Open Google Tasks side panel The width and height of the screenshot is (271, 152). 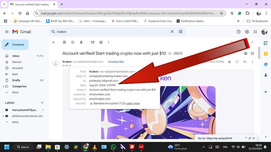point(266,64)
